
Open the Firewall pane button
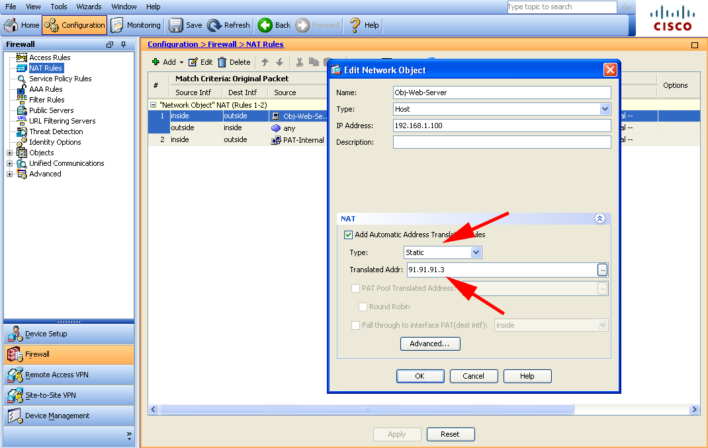[69, 354]
